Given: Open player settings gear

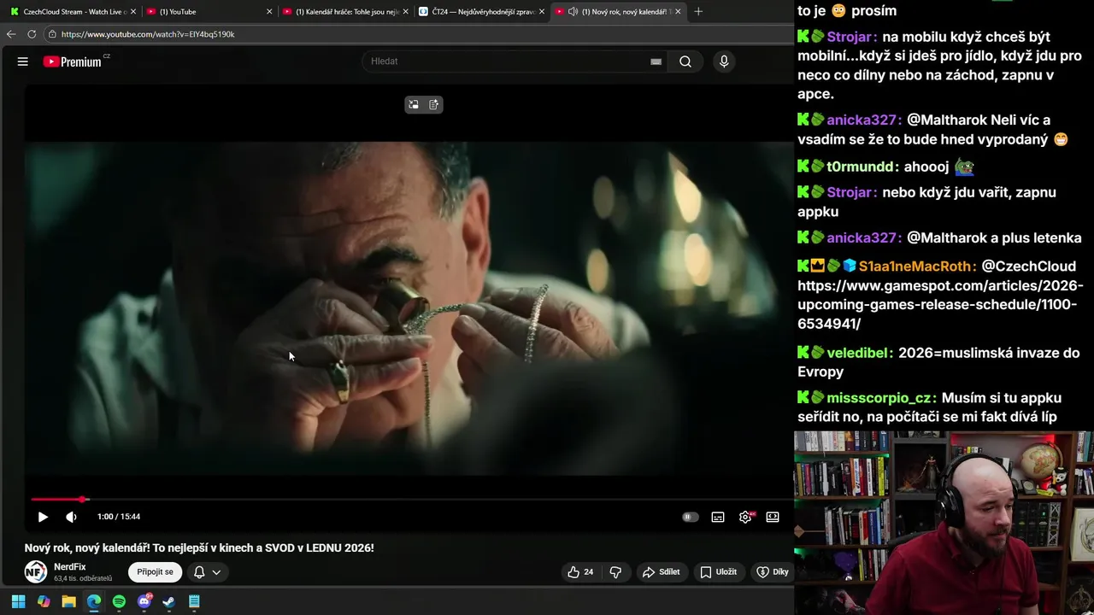Looking at the screenshot, I should 745,517.
